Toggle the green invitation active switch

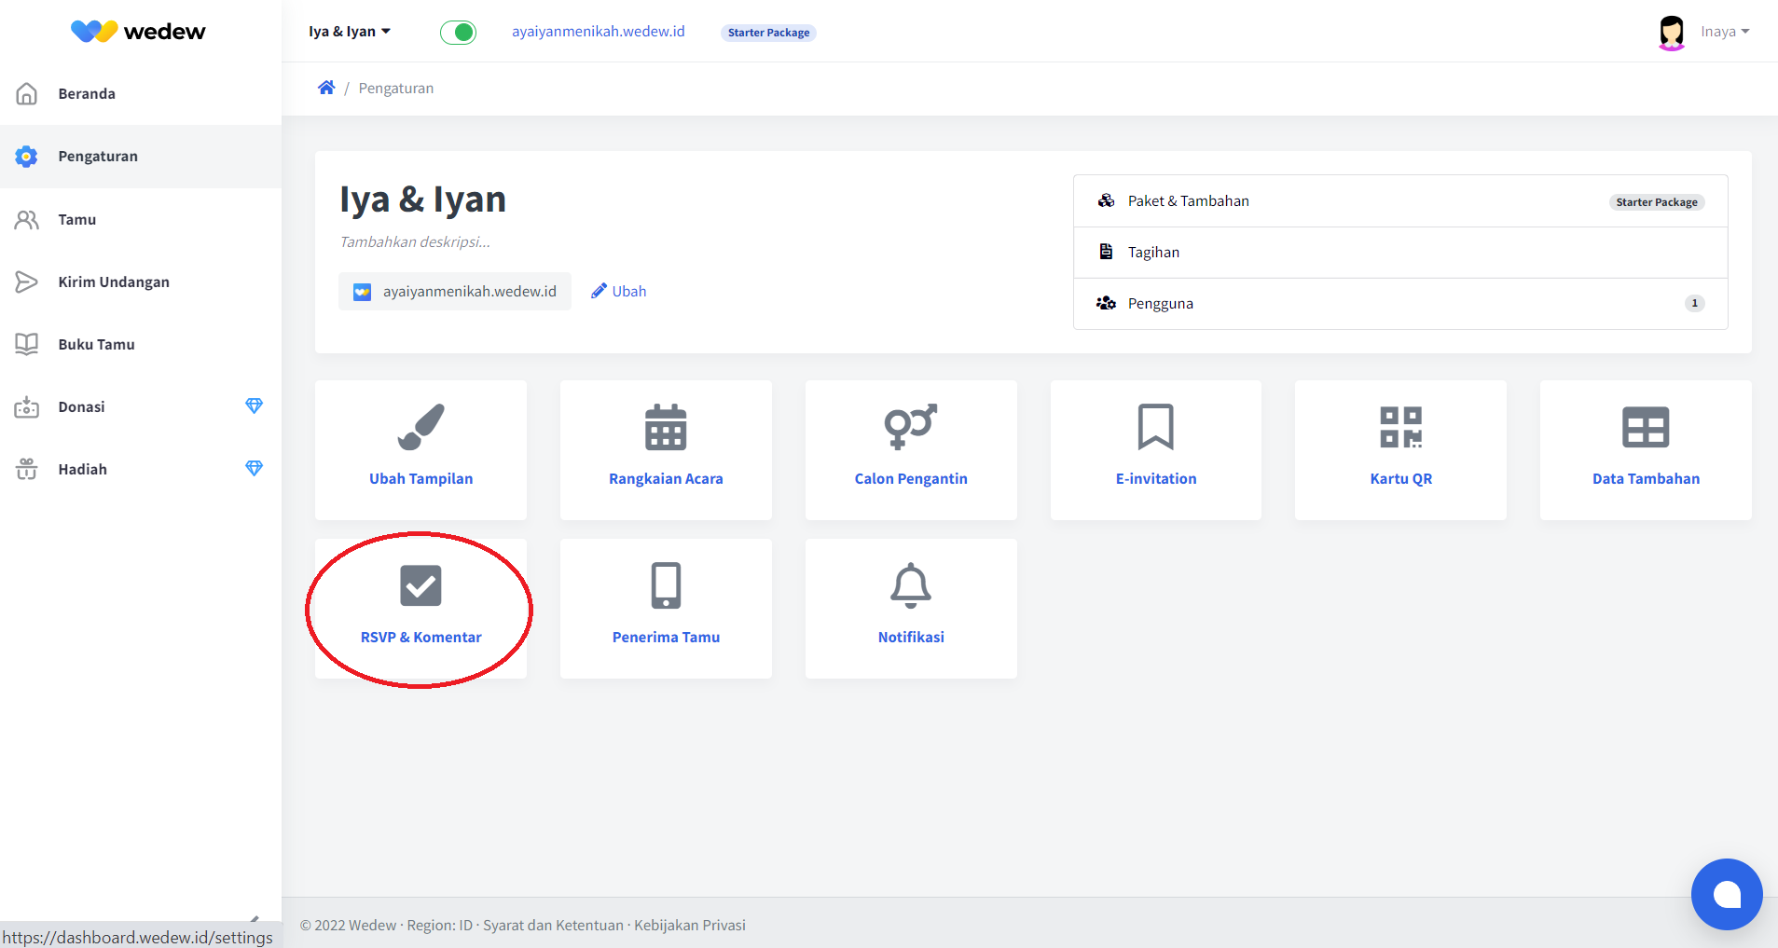click(458, 33)
